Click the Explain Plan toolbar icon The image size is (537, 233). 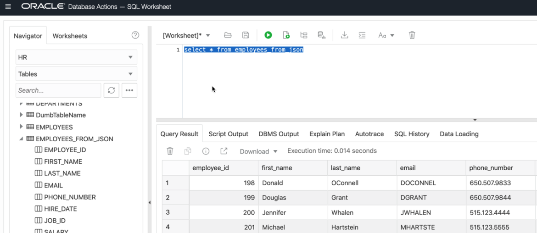coord(304,35)
